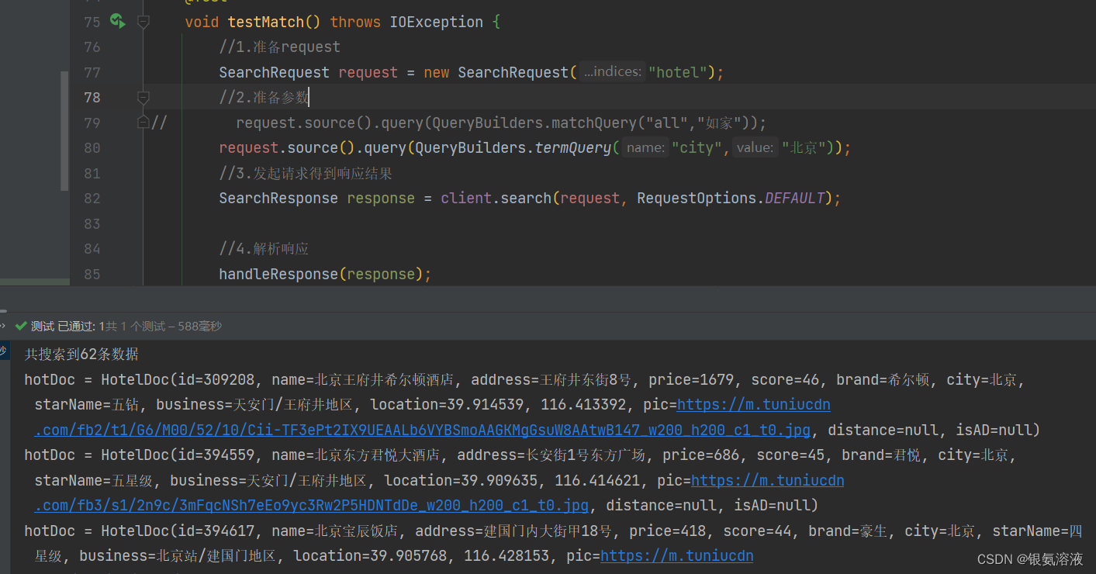Click line number 85 in the gutter
Screen dimensions: 1096x574
click(92, 275)
